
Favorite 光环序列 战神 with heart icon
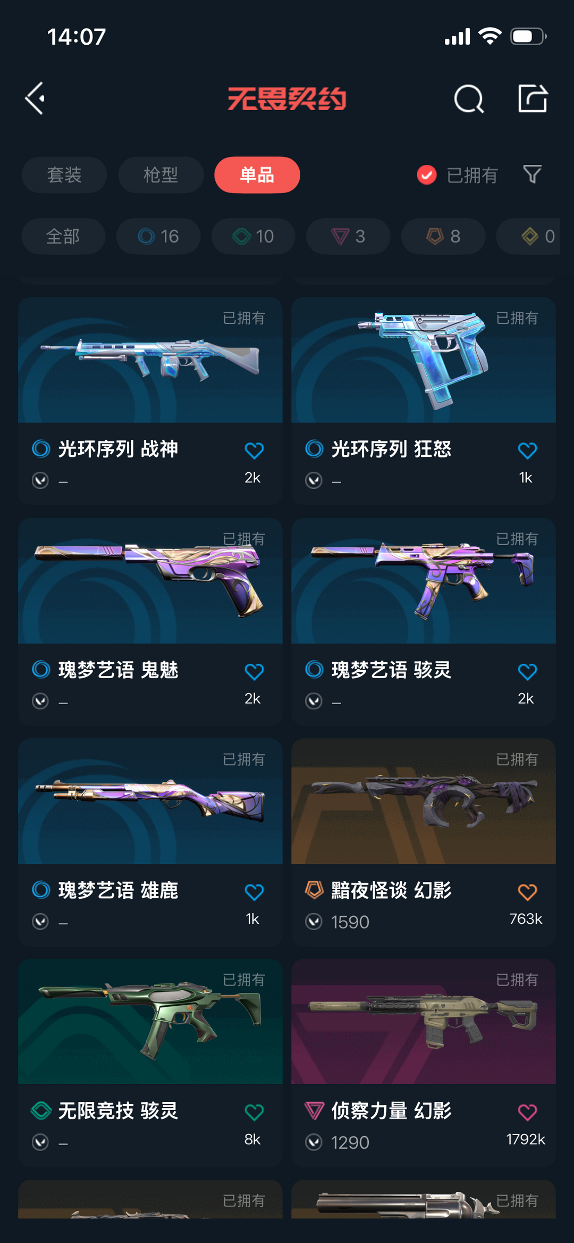click(x=254, y=451)
